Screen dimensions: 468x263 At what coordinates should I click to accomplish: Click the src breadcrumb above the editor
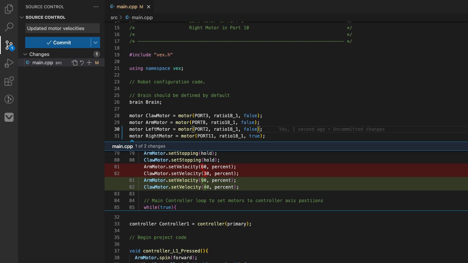(x=114, y=17)
